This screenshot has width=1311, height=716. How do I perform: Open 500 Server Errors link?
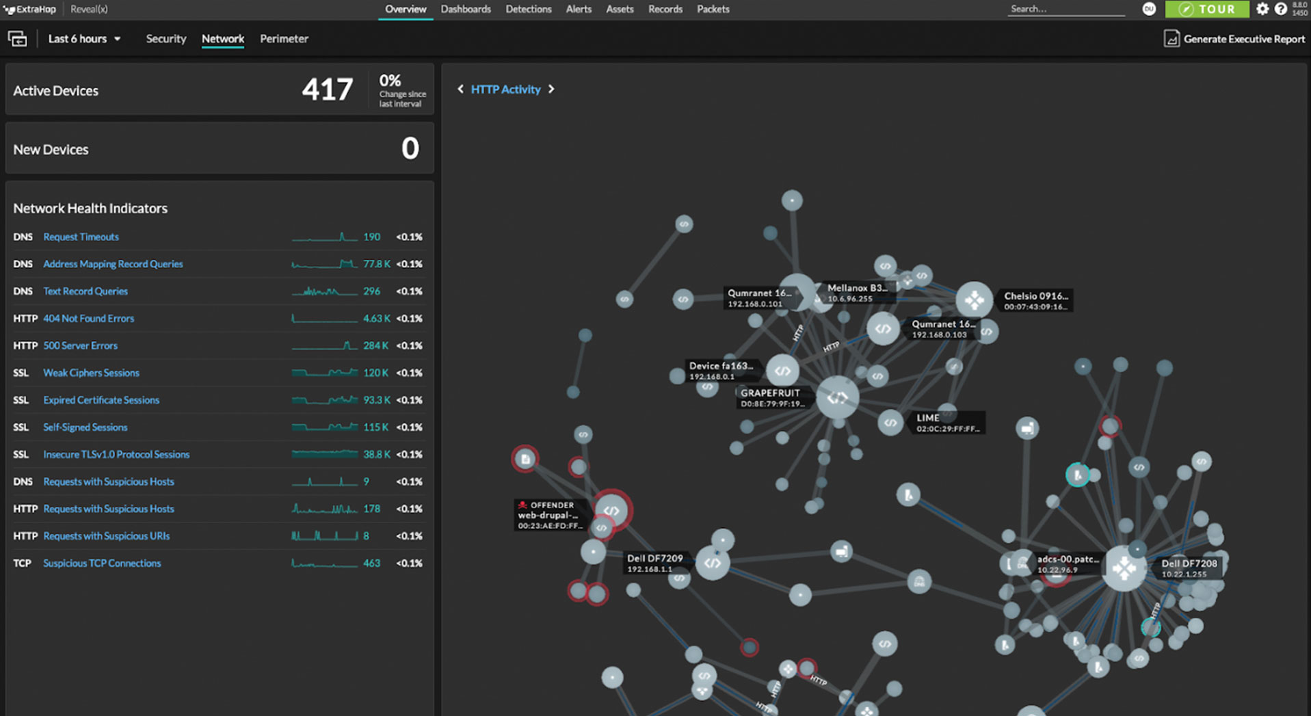coord(80,346)
